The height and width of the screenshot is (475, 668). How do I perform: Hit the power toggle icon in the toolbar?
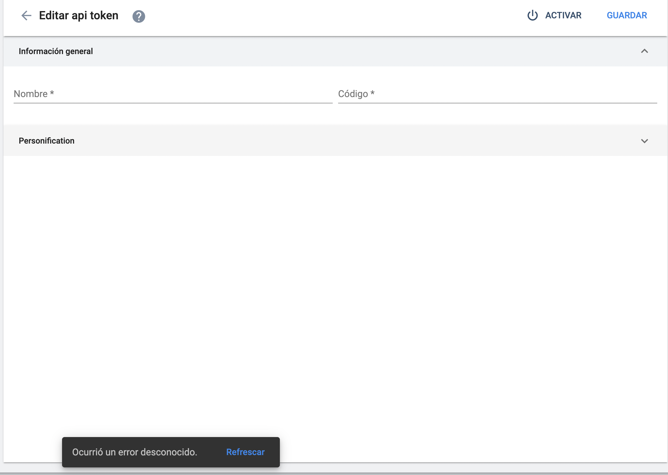tap(532, 15)
